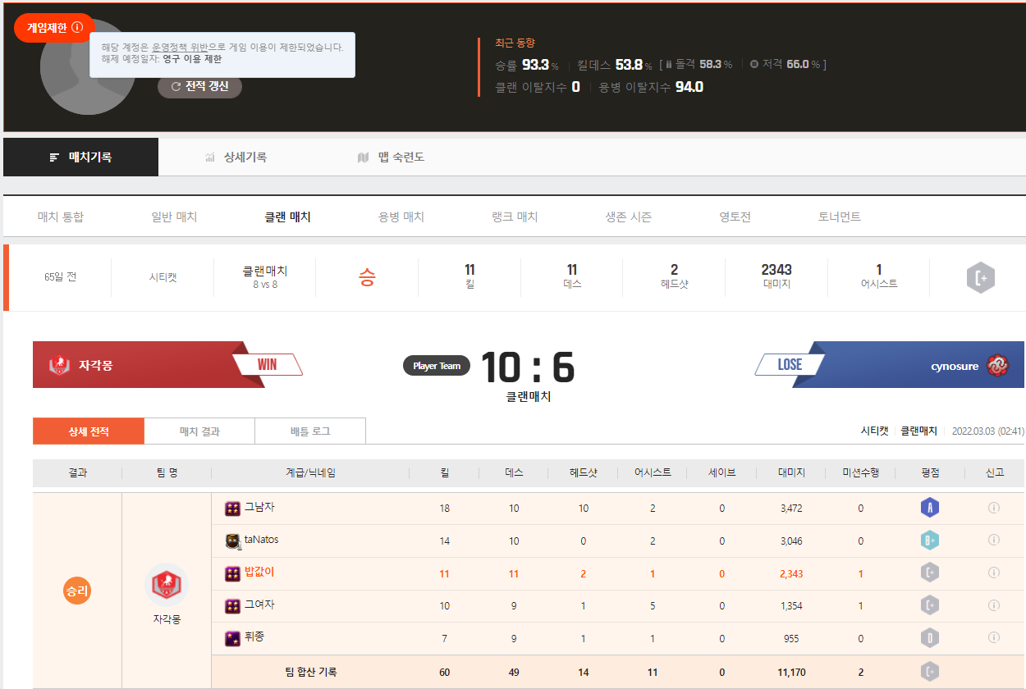This screenshot has height=689, width=1026.
Task: Click the report icon for 그남자
Action: 994,508
